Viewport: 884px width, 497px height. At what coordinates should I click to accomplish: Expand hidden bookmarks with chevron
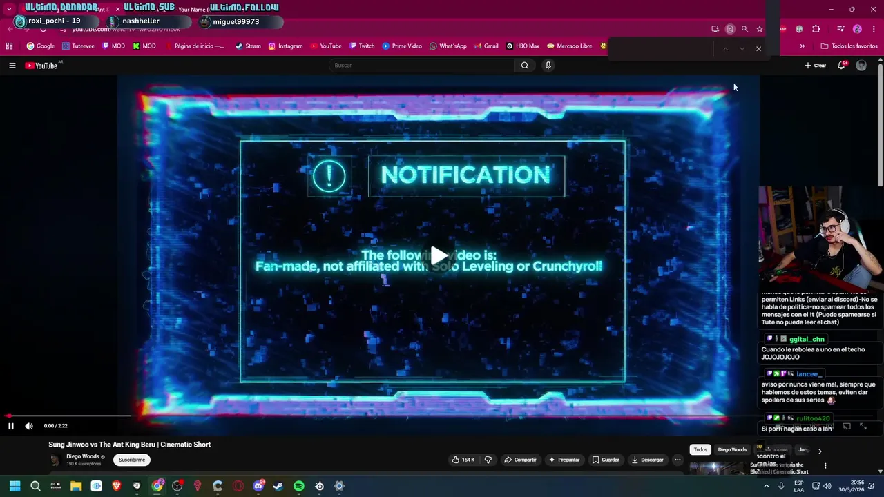click(802, 46)
